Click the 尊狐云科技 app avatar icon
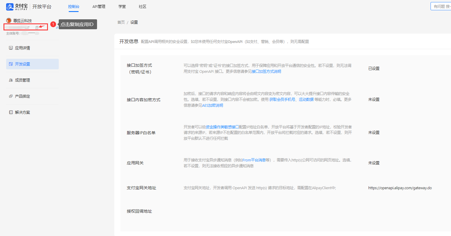 click(x=9, y=20)
